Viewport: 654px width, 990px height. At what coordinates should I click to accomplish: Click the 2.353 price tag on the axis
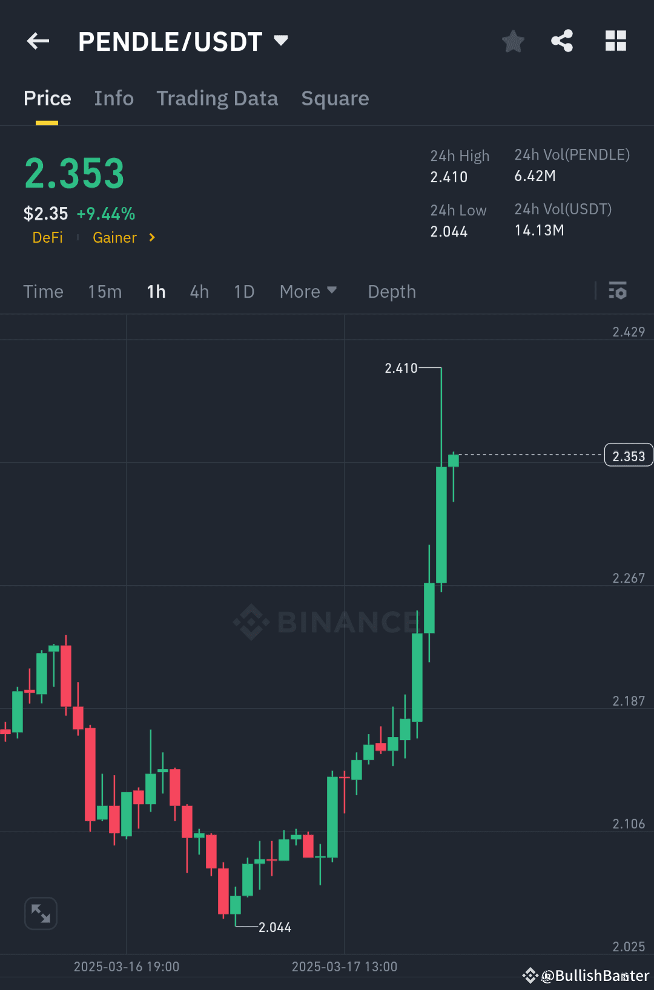[x=628, y=455]
